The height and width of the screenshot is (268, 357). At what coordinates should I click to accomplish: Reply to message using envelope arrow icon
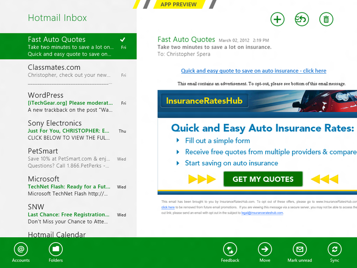[x=302, y=19]
